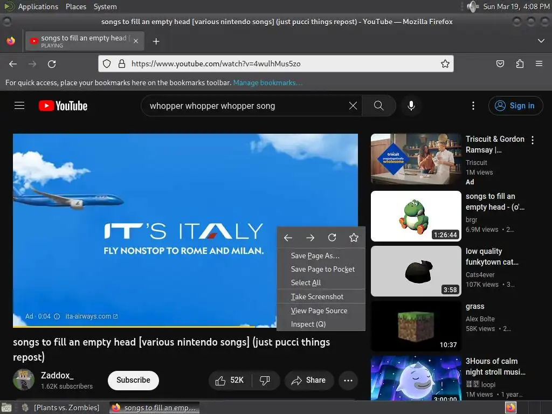This screenshot has width=552, height=414.
Task: Click the volume icon in the system panel
Action: (473, 6)
